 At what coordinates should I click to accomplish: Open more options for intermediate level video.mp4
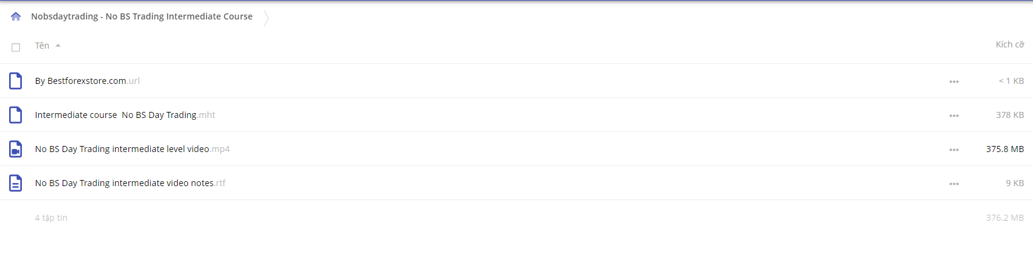954,150
